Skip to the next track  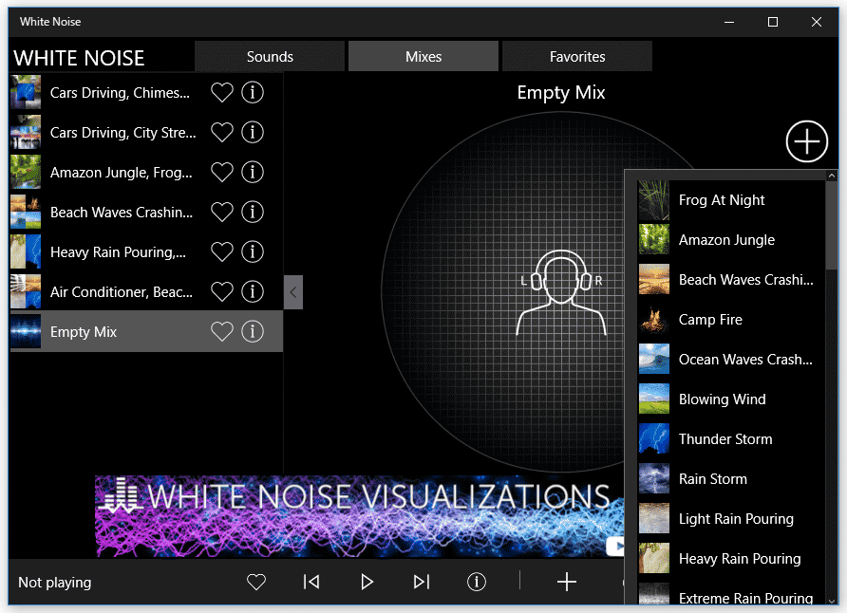[x=422, y=582]
